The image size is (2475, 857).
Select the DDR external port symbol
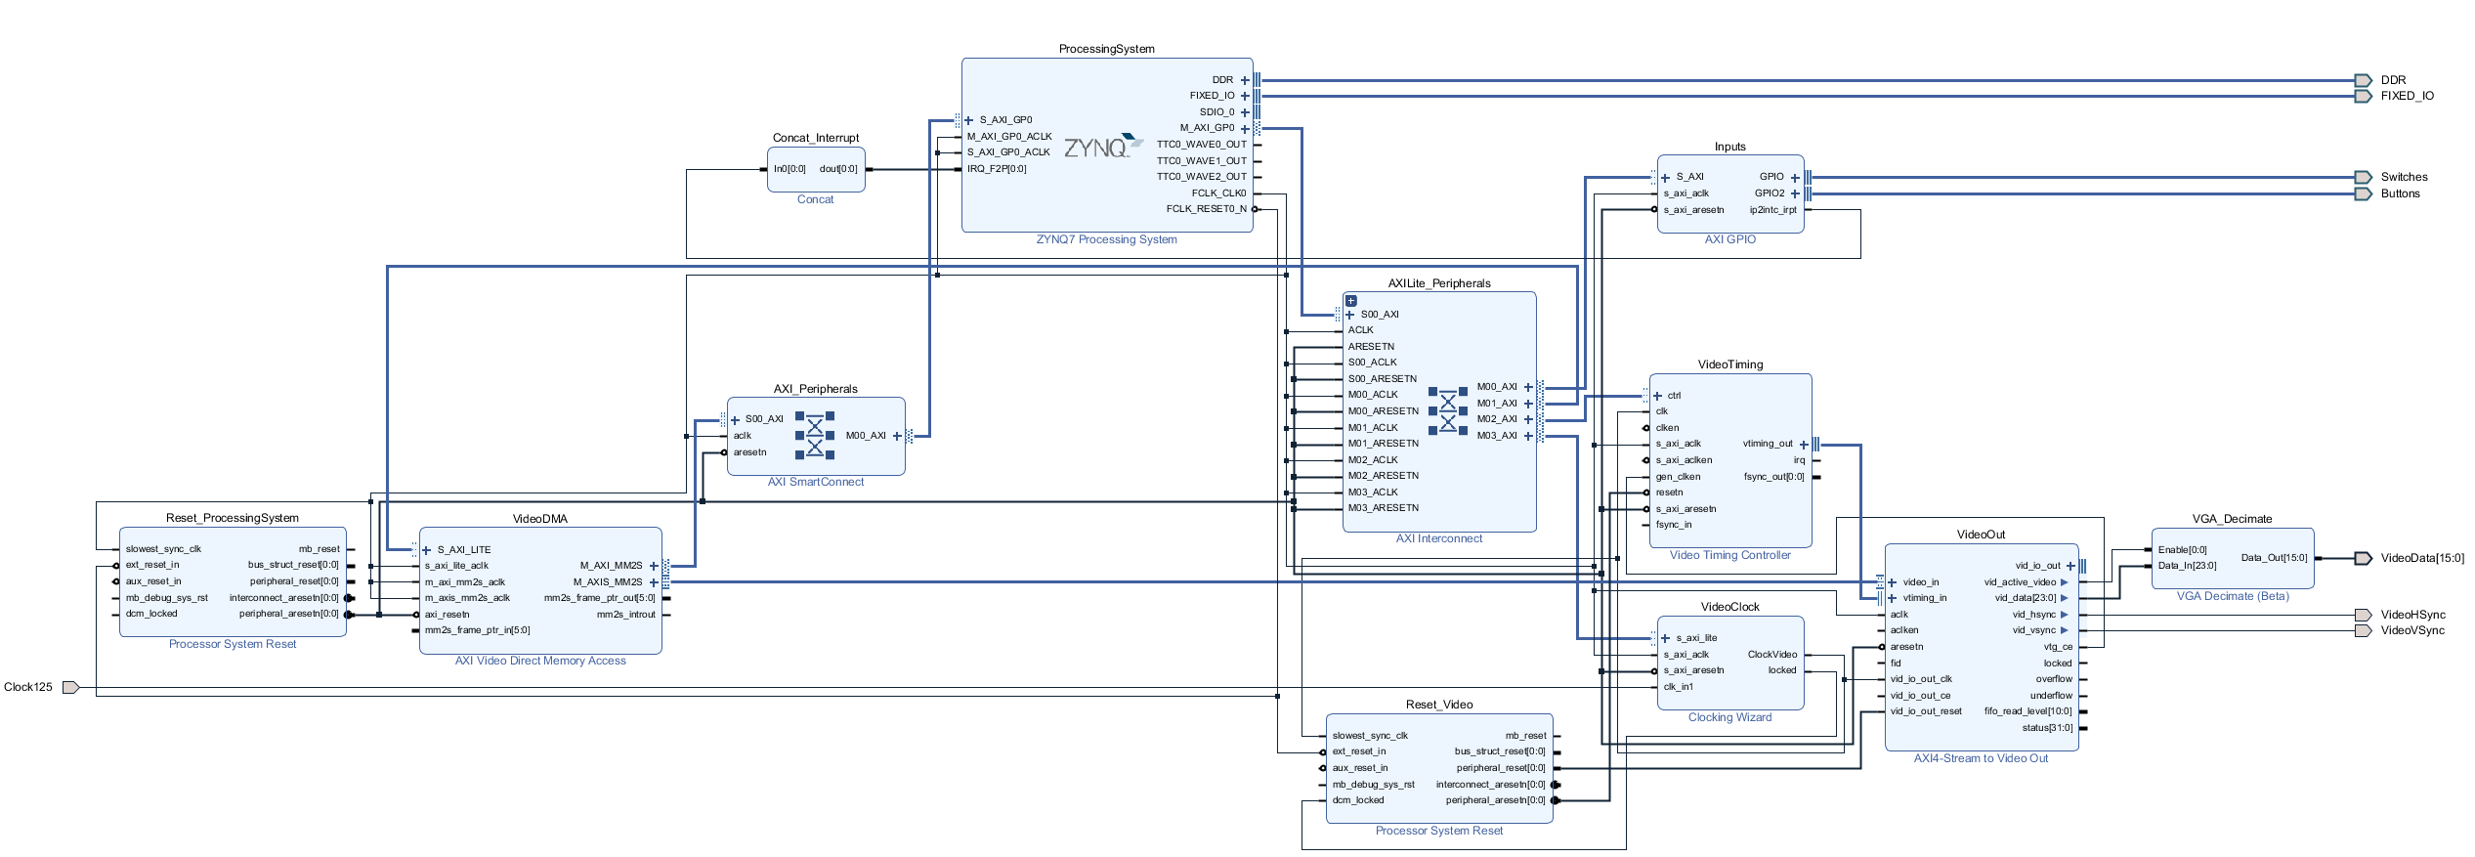pyautogui.click(x=2363, y=80)
